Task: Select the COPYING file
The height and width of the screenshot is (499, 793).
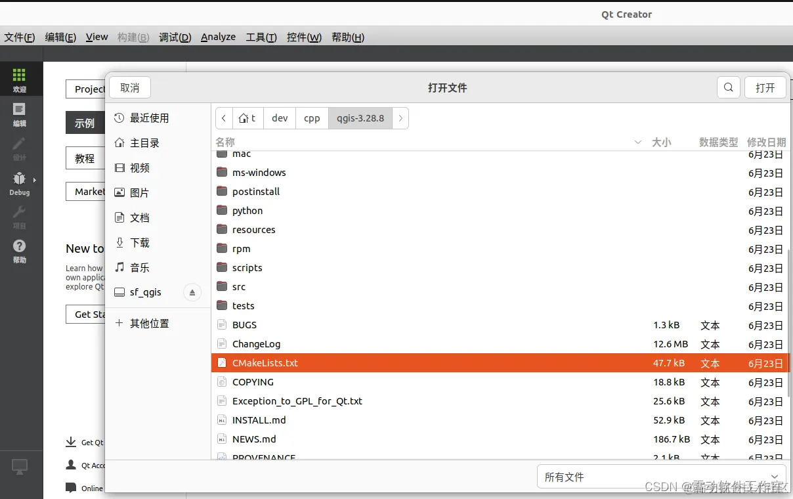Action: [500, 382]
